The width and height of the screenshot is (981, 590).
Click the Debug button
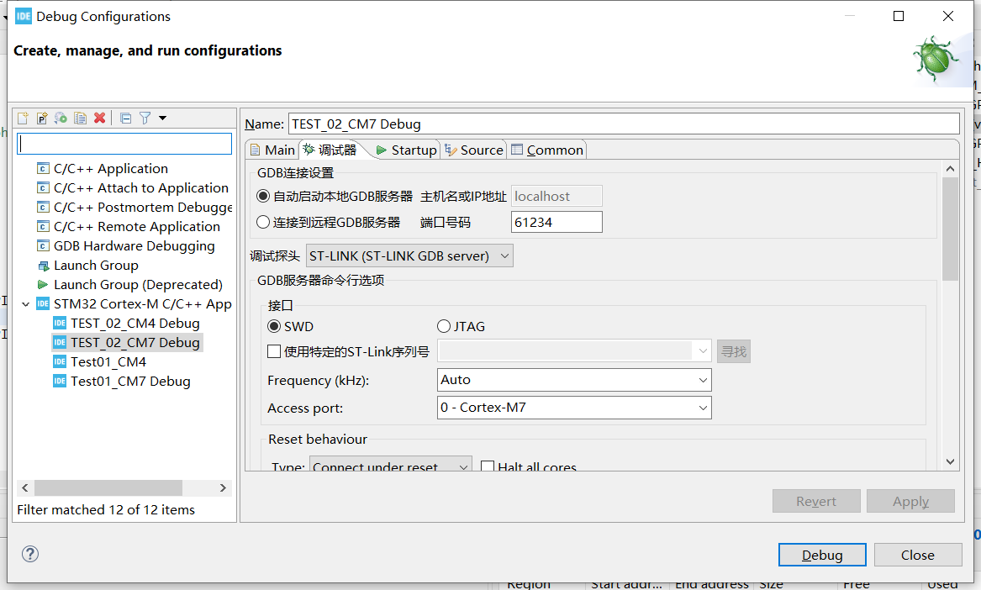click(821, 555)
